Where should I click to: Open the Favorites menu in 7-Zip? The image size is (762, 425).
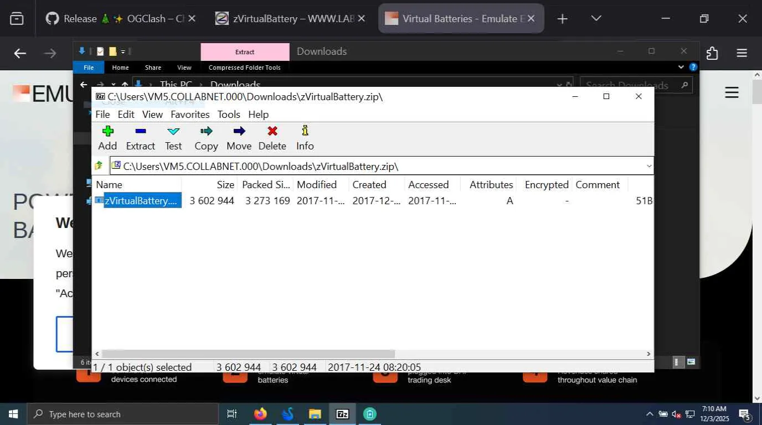(x=190, y=115)
